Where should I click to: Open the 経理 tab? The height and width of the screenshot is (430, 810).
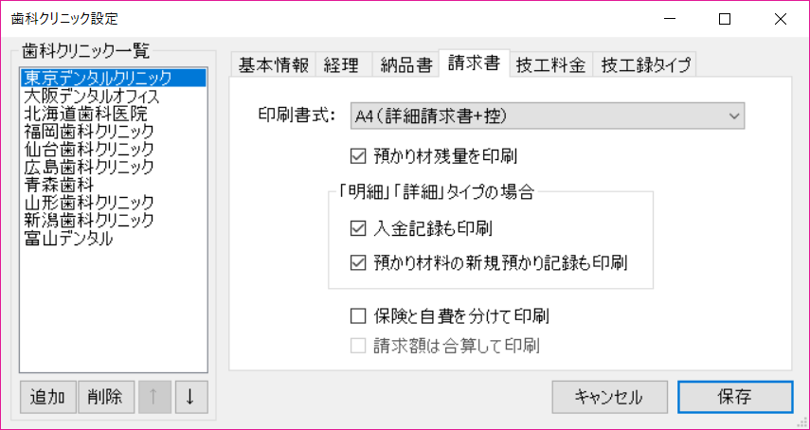click(x=341, y=64)
